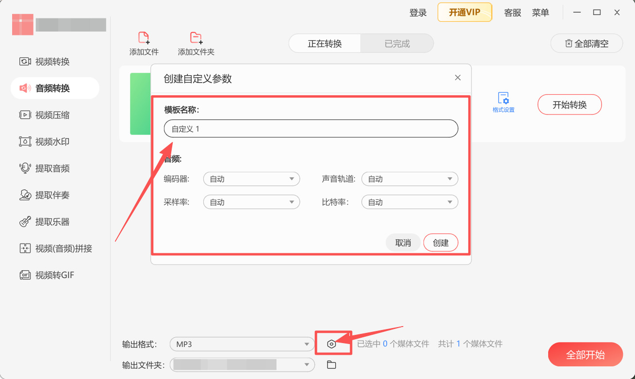Click Start Convert (开始转换) button

[570, 104]
